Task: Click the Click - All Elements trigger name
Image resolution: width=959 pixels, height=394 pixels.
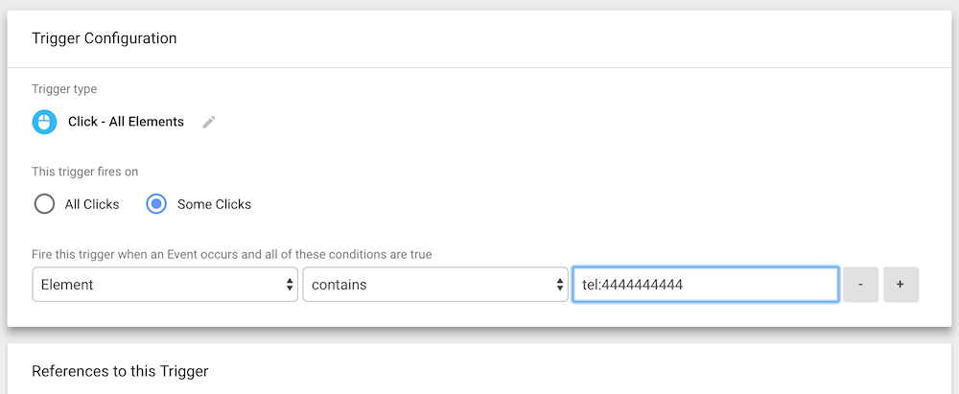Action: pos(126,122)
